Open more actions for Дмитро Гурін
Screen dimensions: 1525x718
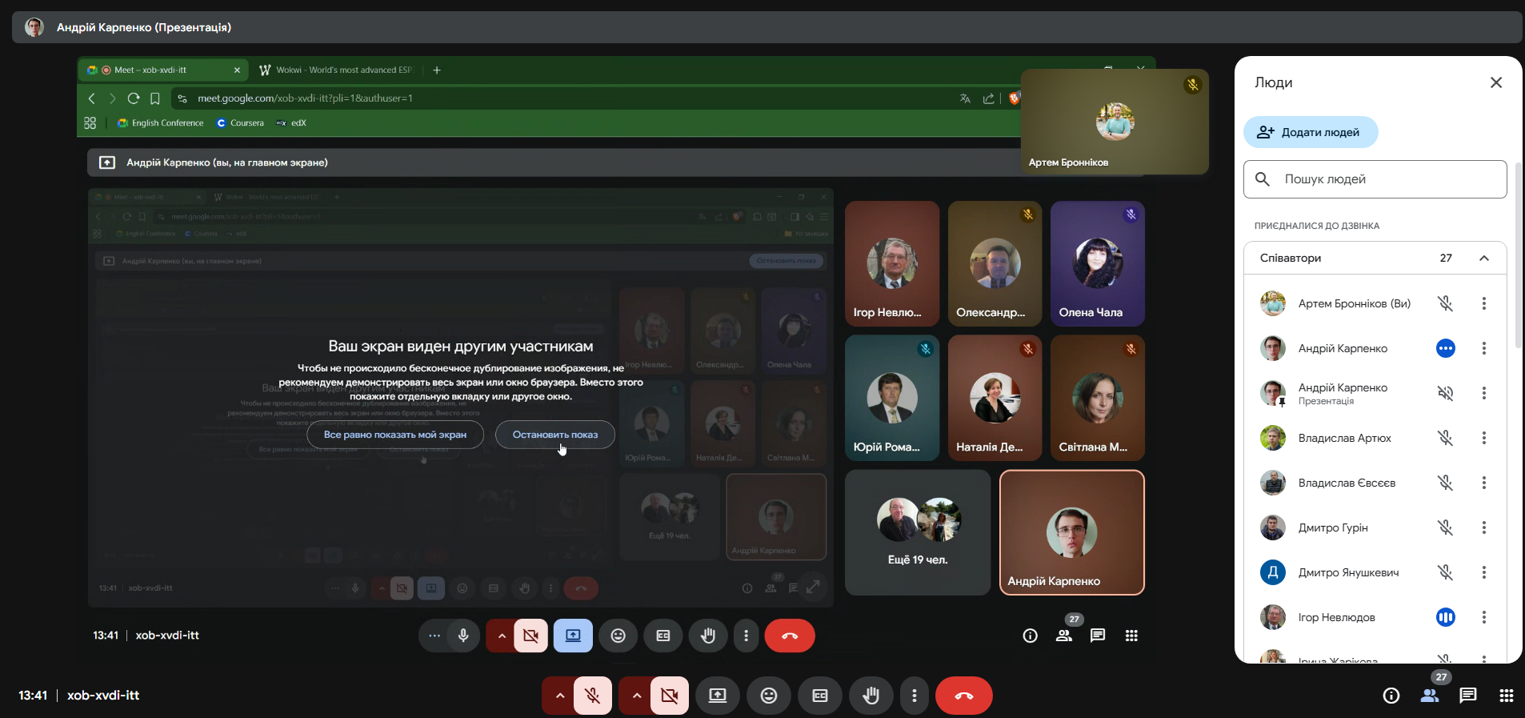coord(1483,527)
